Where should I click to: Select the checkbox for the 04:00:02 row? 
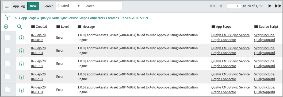coord(7,38)
